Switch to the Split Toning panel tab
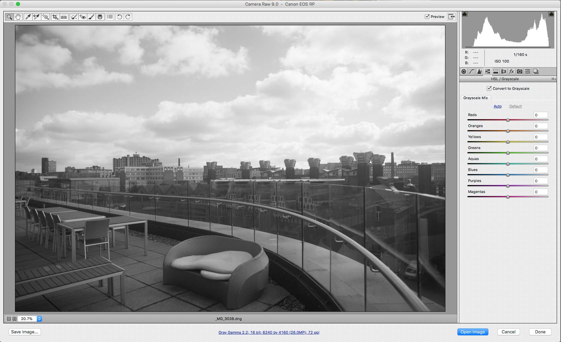The image size is (561, 342). click(496, 72)
